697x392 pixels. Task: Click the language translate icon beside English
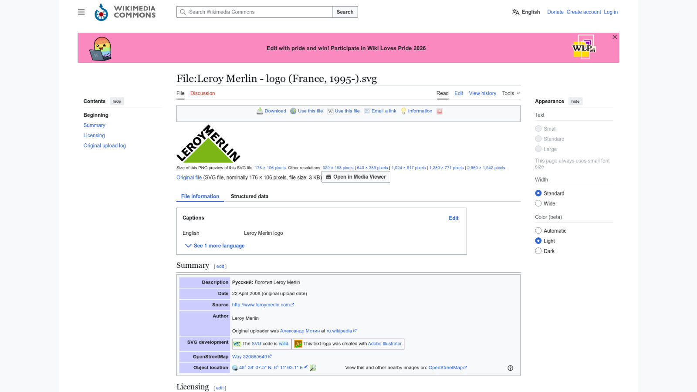pos(516,12)
